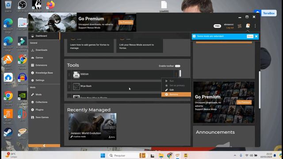Choose Run from the context menu

[x=176, y=81]
